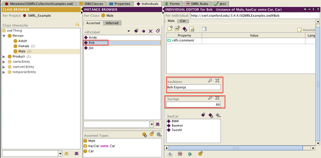Viewport: 321px width, 158px height.
Task: Expand the Product class node
Action: 4,56
